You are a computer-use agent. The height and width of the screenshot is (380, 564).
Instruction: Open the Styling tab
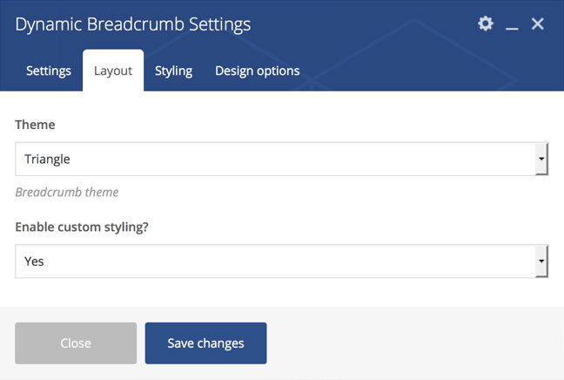coord(173,71)
